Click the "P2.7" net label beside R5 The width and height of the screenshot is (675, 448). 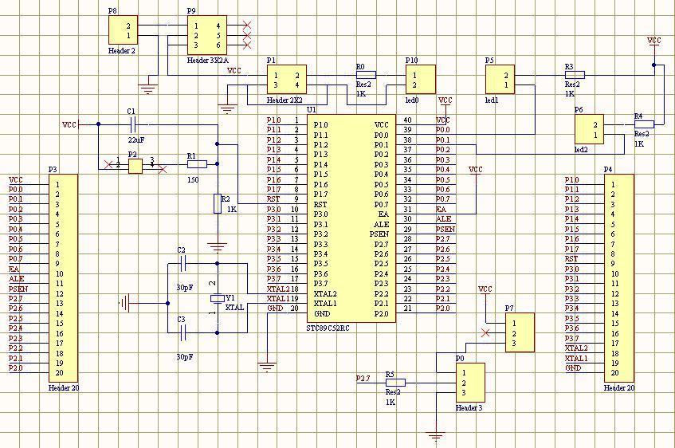point(363,378)
